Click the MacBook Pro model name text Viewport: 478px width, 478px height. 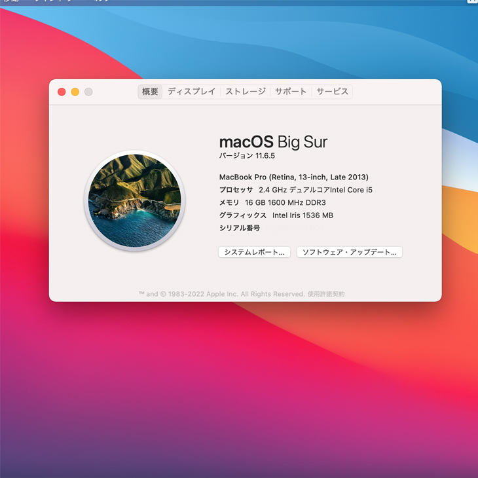click(x=294, y=177)
